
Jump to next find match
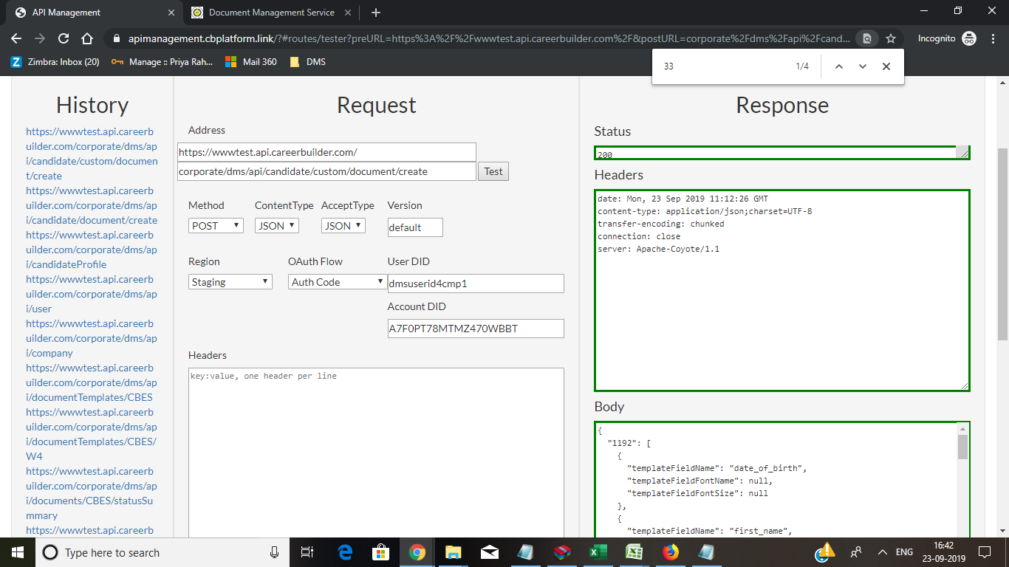tap(862, 66)
